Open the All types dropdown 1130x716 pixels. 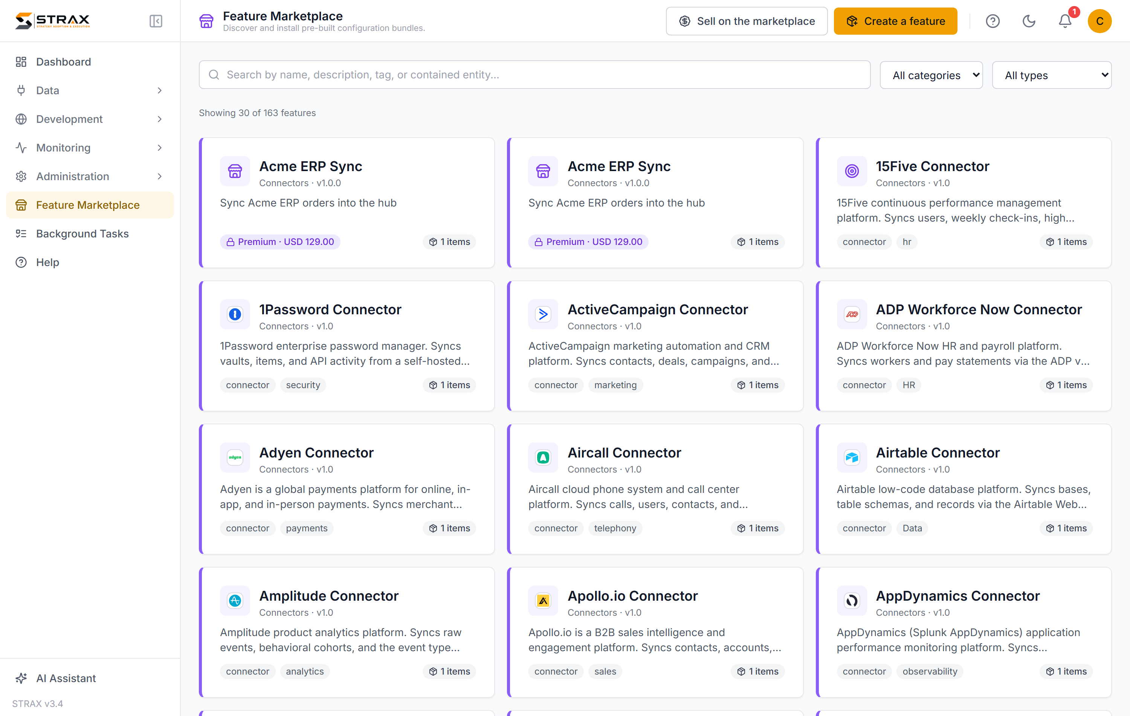coord(1052,75)
